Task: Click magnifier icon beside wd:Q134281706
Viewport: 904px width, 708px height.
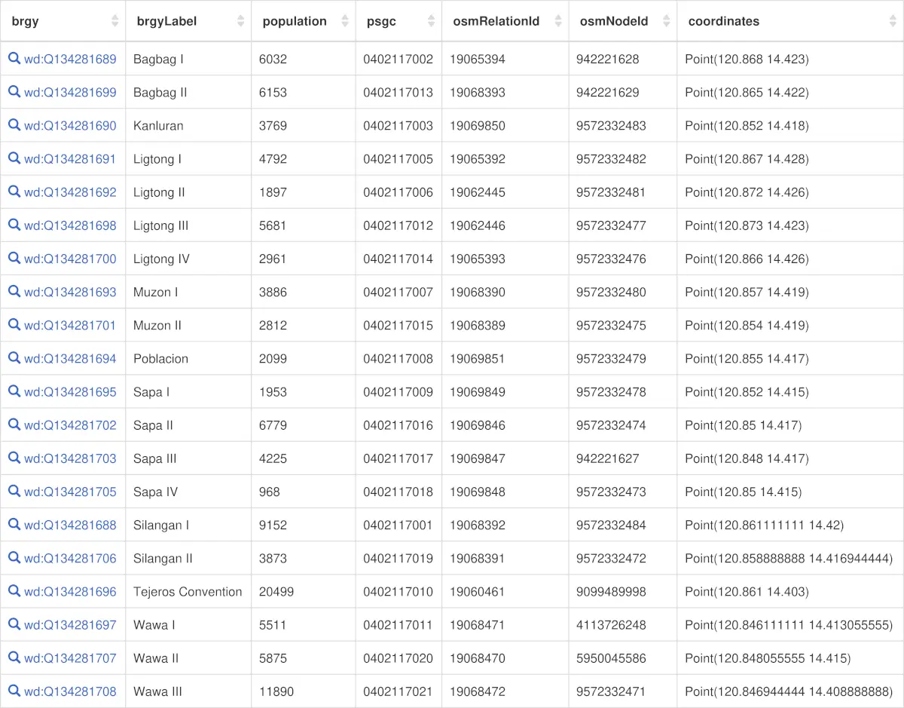Action: click(x=14, y=556)
